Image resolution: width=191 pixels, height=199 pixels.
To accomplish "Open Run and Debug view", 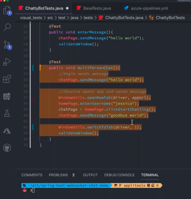I will pyautogui.click(x=7, y=62).
